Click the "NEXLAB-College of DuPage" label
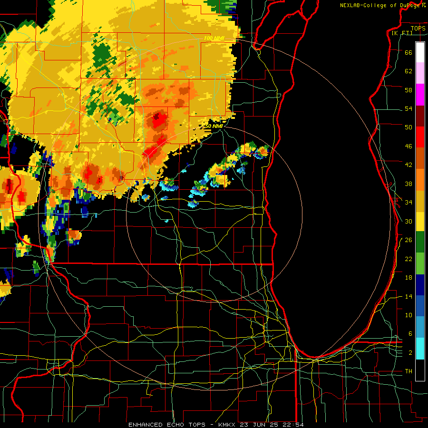The width and height of the screenshot is (428, 428). pos(379,5)
